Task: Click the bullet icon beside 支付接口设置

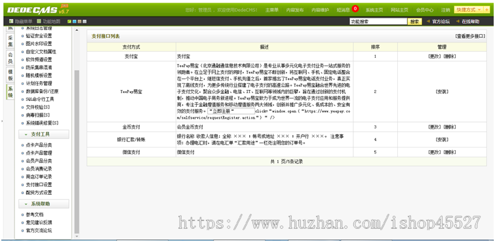Action: click(x=22, y=185)
